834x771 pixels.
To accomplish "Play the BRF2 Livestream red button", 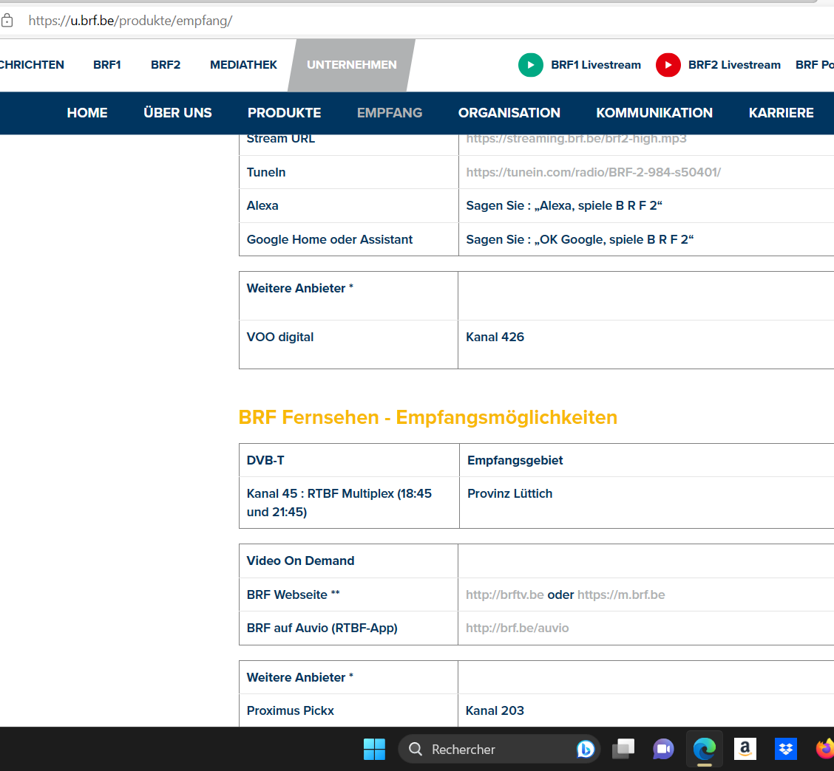I will (668, 65).
